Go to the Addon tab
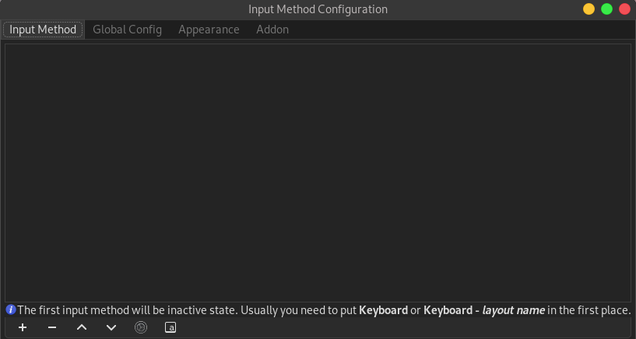This screenshot has width=636, height=339. pyautogui.click(x=272, y=30)
